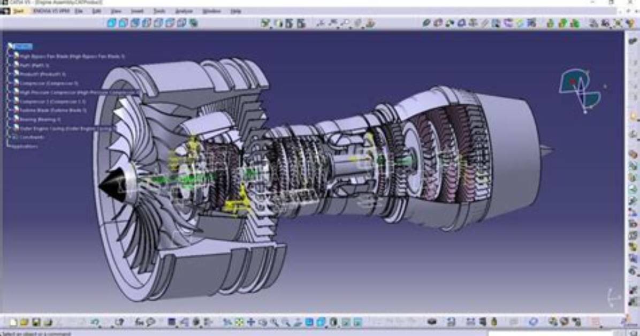Choose the Fix Component tool
The image size is (640, 336).
pos(474,23)
